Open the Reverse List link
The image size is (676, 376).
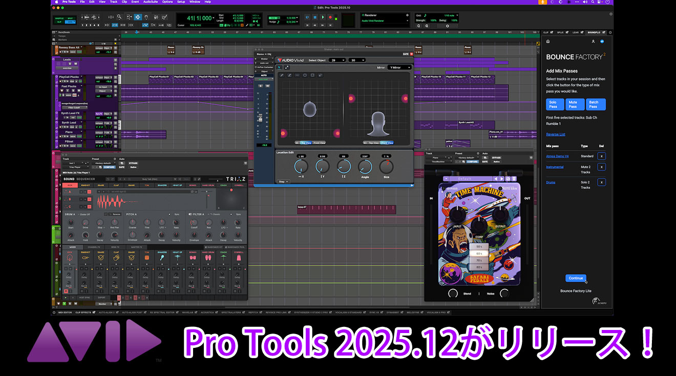[556, 135]
